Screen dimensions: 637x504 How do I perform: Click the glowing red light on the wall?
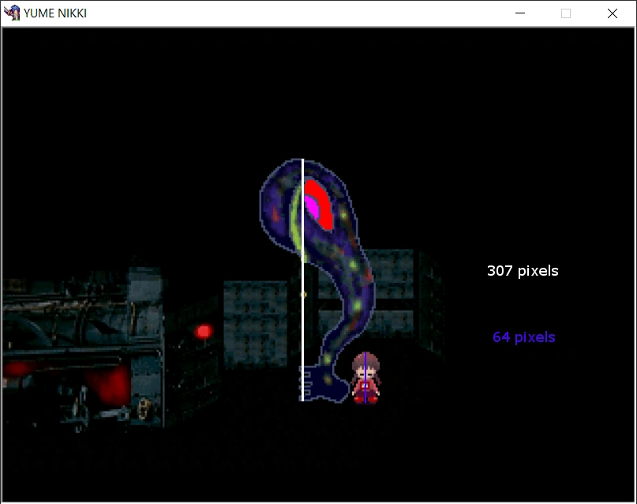(204, 331)
